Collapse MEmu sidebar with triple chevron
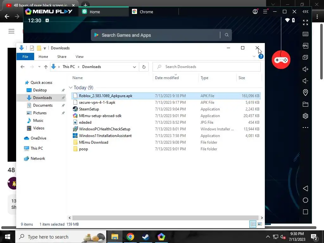The width and height of the screenshot is (324, 243). pyautogui.click(x=305, y=12)
